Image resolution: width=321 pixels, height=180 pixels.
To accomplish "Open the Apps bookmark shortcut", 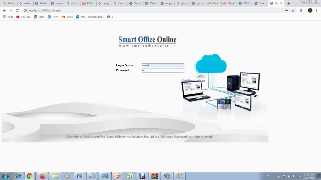I will click(8, 17).
